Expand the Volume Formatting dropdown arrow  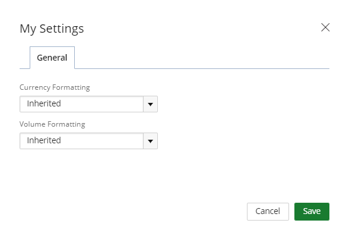[151, 141]
